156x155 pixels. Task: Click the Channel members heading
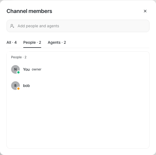(29, 11)
